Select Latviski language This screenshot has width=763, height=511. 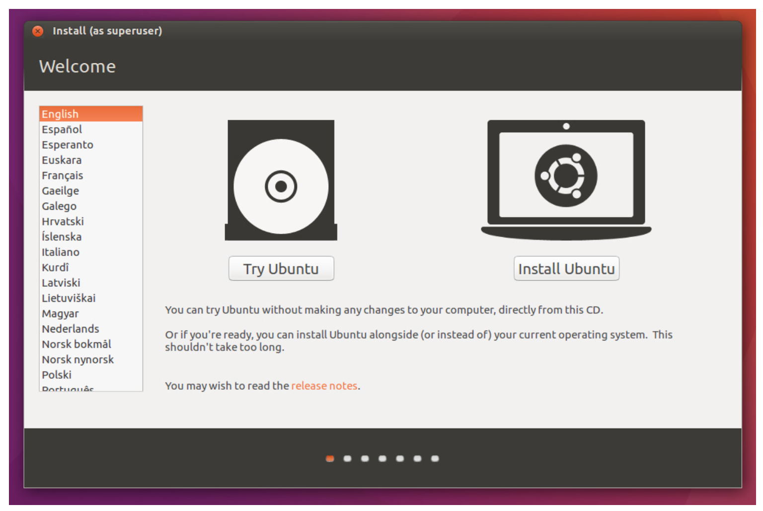(91, 283)
